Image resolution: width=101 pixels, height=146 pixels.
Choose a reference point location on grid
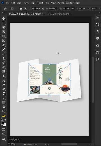pos(25,9)
